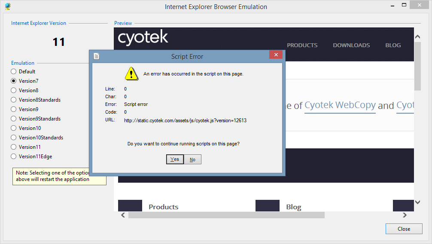The image size is (432, 244).
Task: Click the Products heading in preview
Action: [163, 207]
